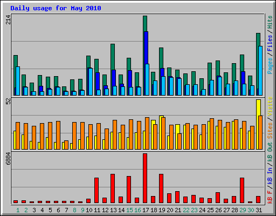Image resolution: width=276 pixels, height=216 pixels.
Task: Click day label 24 on the x-axis
Action: pyautogui.click(x=202, y=210)
